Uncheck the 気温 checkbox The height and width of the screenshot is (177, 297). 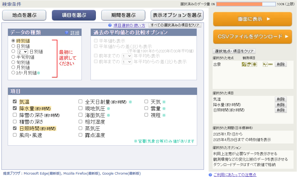tap(15, 102)
